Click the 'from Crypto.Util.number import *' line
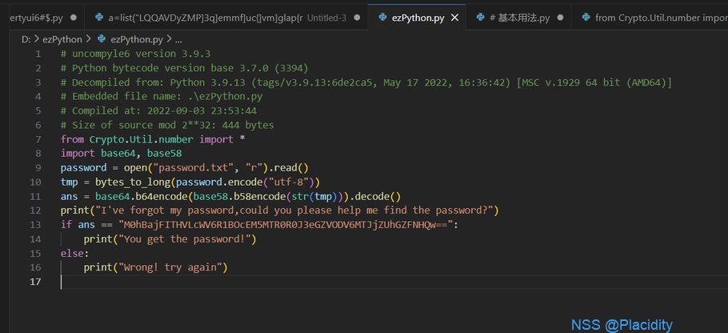Viewport: 728px width, 333px height. 153,139
